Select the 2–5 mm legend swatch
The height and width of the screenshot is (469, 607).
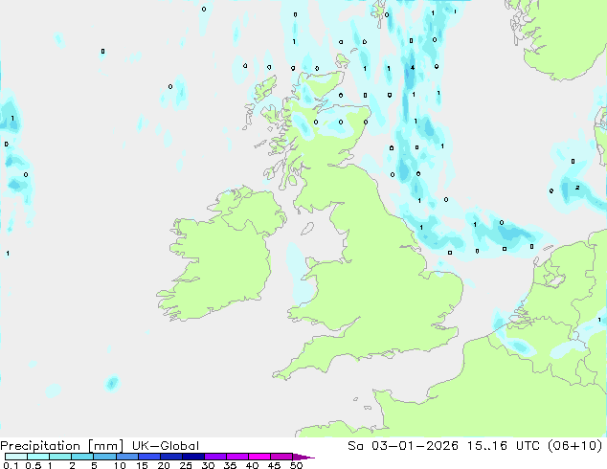(x=82, y=457)
